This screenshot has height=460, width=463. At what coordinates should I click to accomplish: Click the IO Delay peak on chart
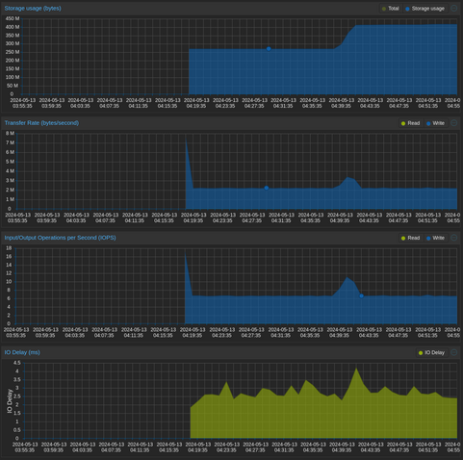point(356,369)
